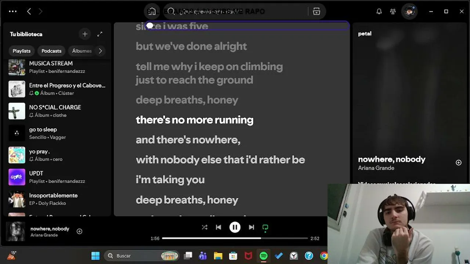This screenshot has width=470, height=264.
Task: Jump to lyric 'and there's nowhere,'
Action: [188, 140]
